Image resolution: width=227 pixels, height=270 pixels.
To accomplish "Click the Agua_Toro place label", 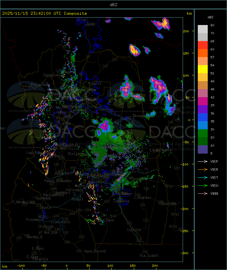I will 64,173.
